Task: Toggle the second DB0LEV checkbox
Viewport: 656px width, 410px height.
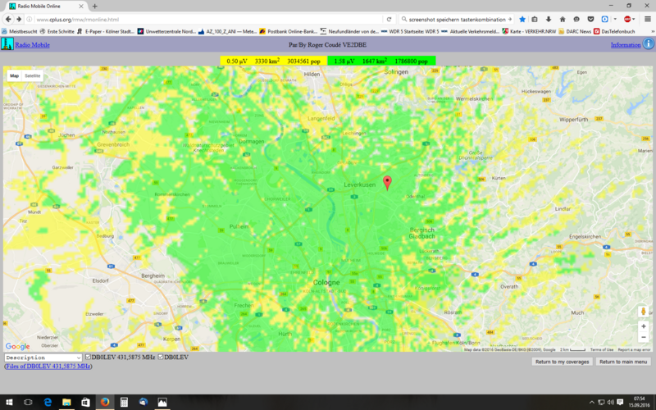Action: point(161,357)
